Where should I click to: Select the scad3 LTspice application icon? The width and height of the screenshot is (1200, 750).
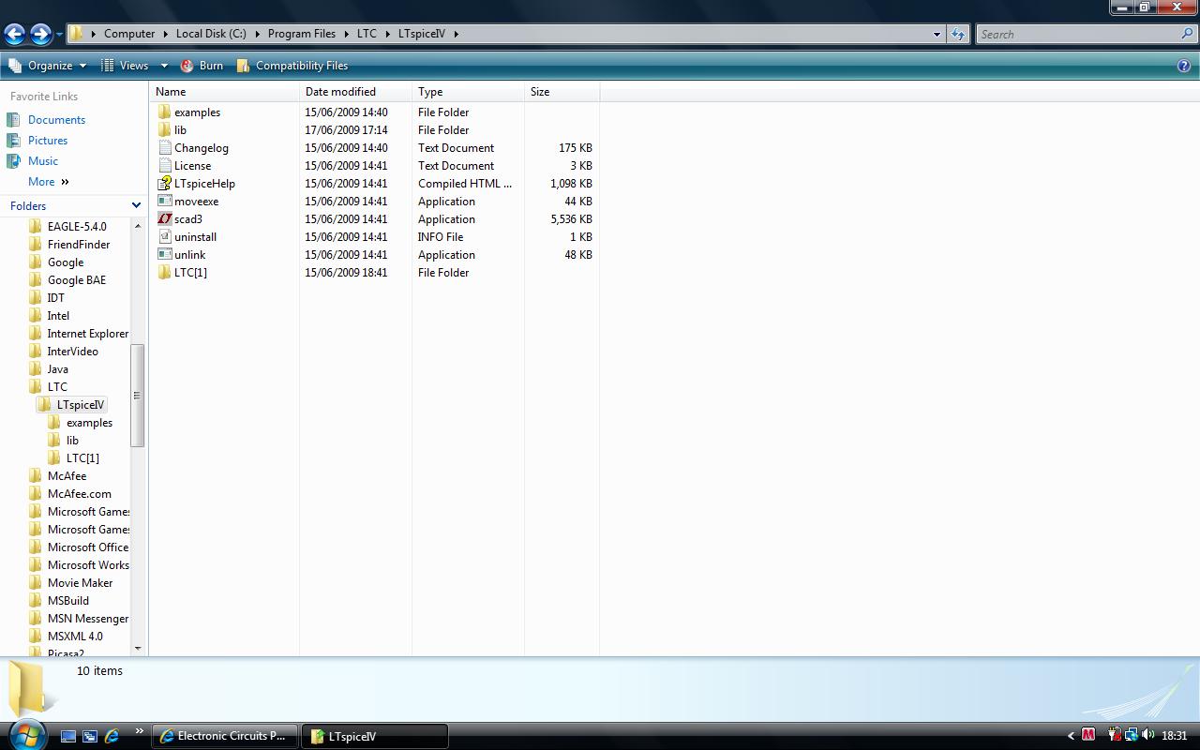[165, 219]
